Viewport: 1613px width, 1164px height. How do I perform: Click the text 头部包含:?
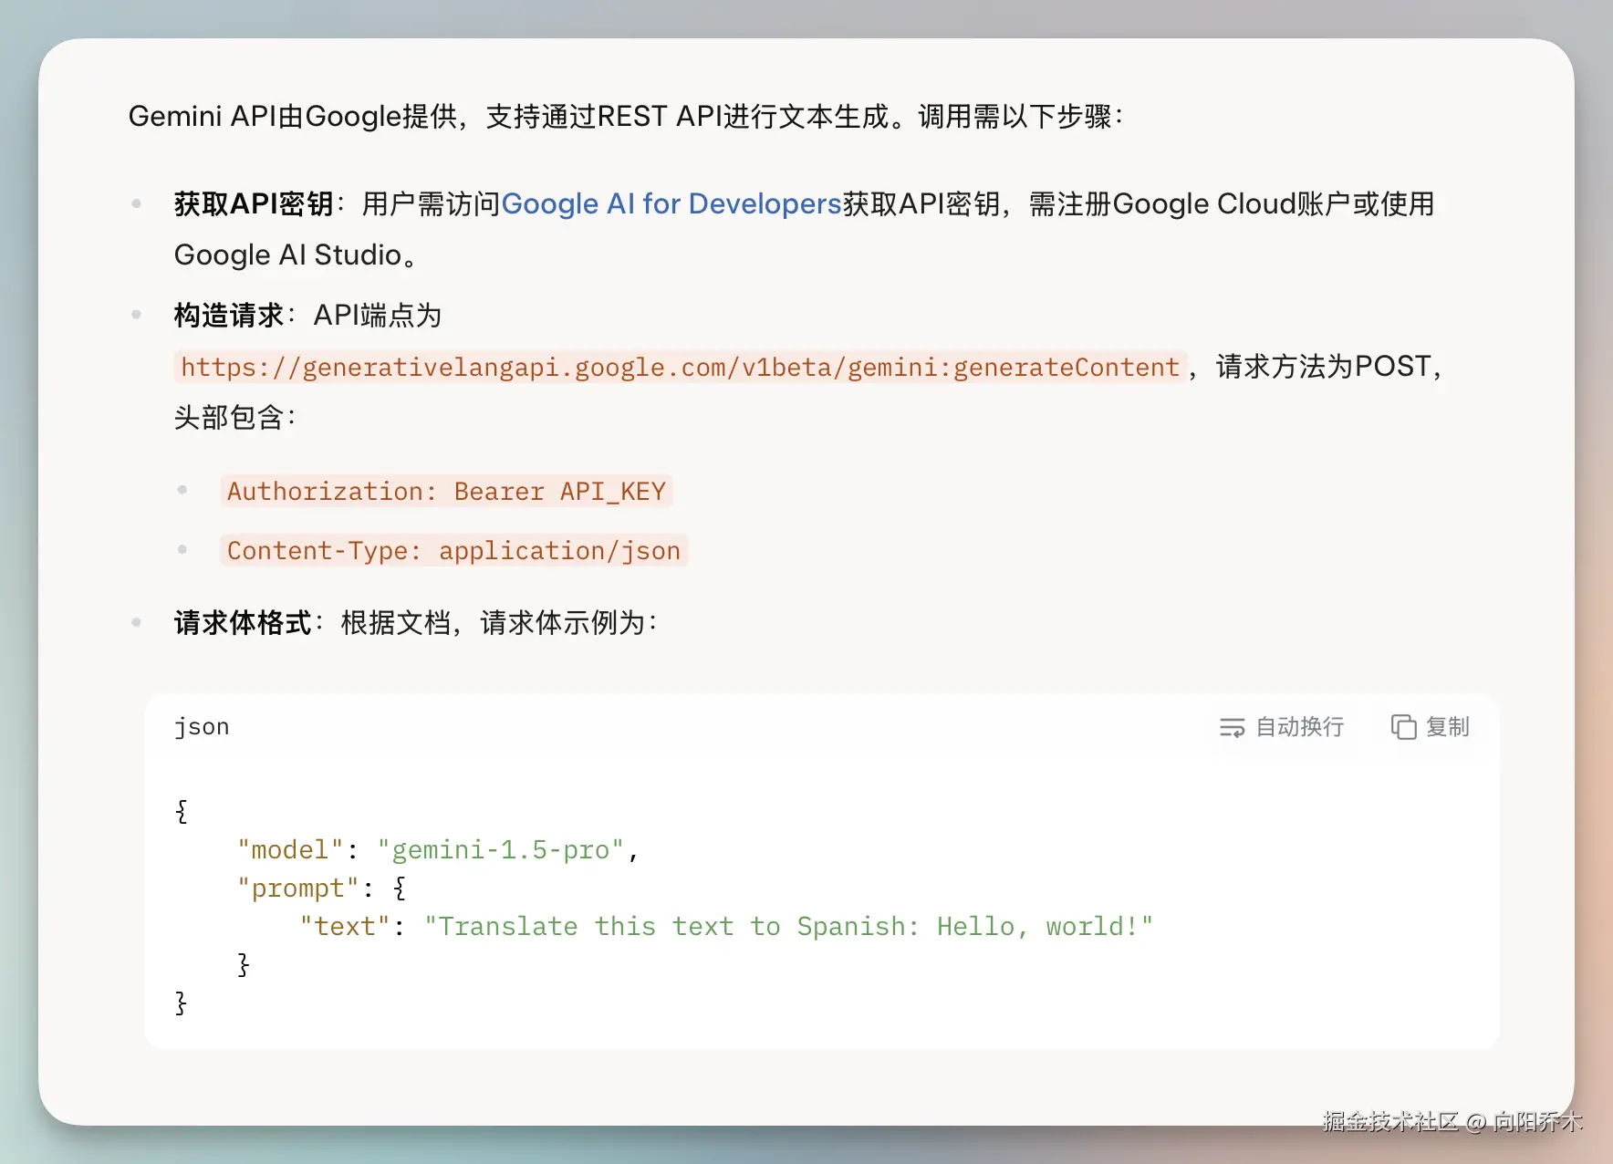(235, 418)
